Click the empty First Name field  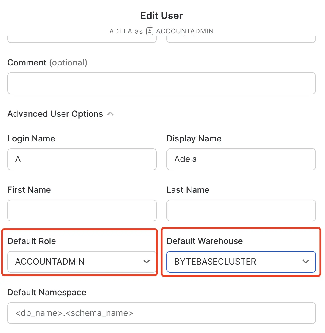(82, 211)
